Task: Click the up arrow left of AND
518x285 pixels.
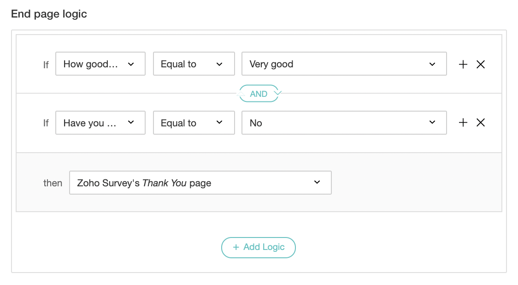Action: [241, 93]
